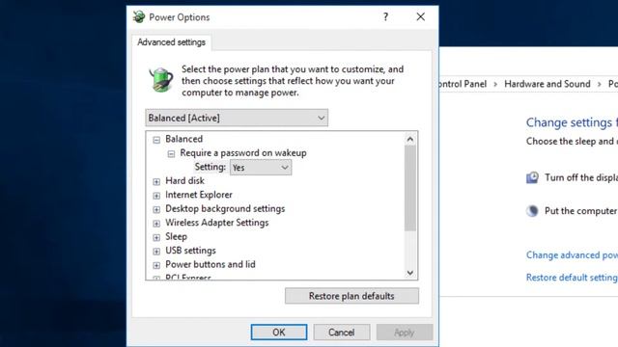Click the settings list scrollbar thumb

pyautogui.click(x=409, y=188)
